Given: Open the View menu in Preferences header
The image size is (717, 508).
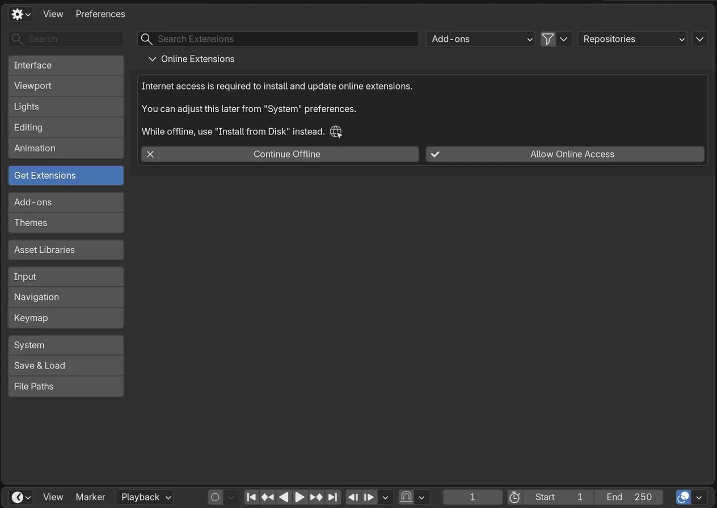Looking at the screenshot, I should 53,14.
